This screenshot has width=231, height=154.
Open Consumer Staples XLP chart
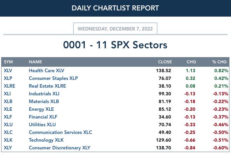click(53, 78)
